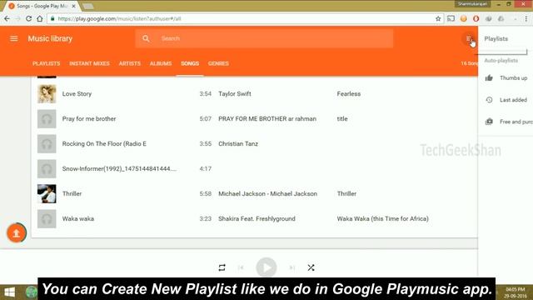
Task: Select the SONGS tab
Action: click(x=190, y=63)
